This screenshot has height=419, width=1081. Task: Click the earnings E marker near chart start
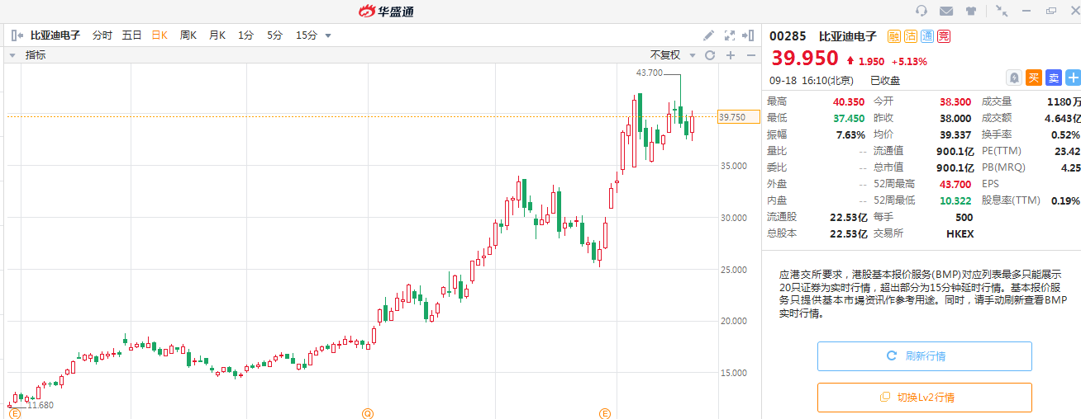click(x=14, y=412)
